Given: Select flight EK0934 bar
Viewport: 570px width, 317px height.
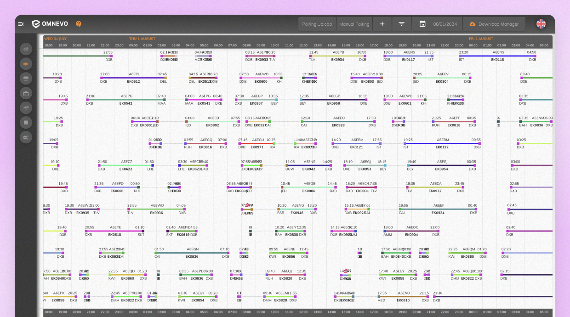Looking at the screenshot, I should 338,56.
